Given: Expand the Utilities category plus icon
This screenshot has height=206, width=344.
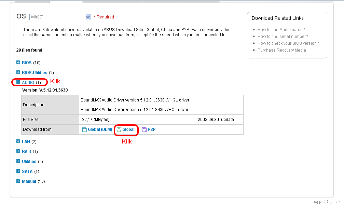Looking at the screenshot, I should tap(18, 161).
